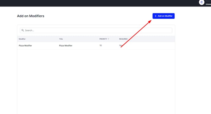
Task: Click the Add on Modifier button label
Action: 165,16
